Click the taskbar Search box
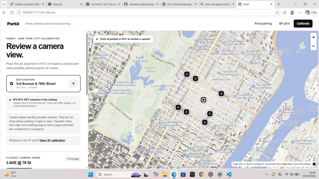Image resolution: width=319 pixels, height=179 pixels. [x=119, y=174]
